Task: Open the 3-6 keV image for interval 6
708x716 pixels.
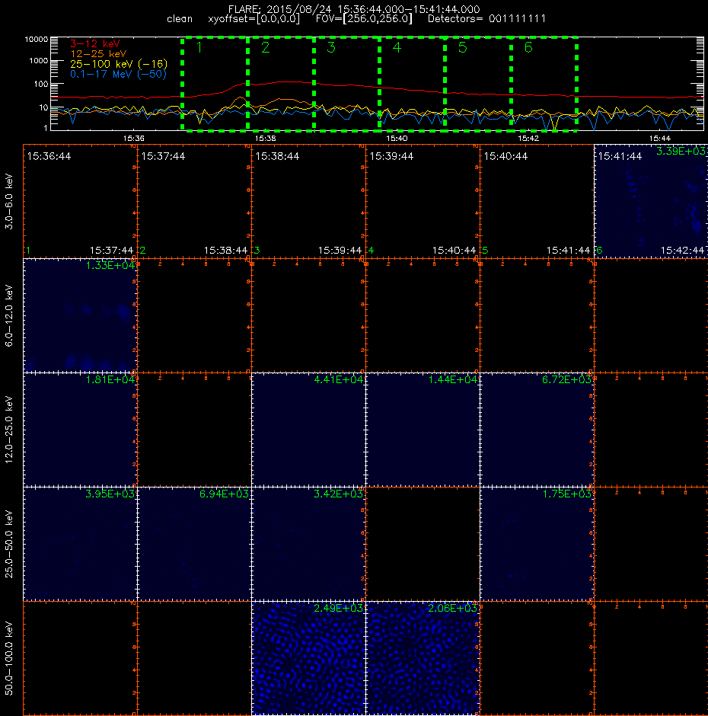Action: click(x=651, y=201)
